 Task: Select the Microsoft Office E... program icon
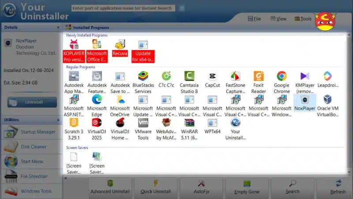tap(97, 44)
